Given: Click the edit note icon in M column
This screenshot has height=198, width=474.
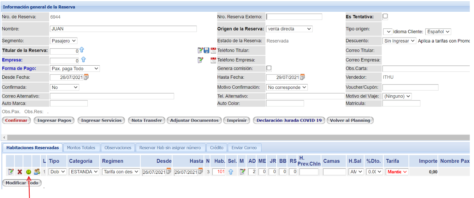Looking at the screenshot, I should click(242, 171).
